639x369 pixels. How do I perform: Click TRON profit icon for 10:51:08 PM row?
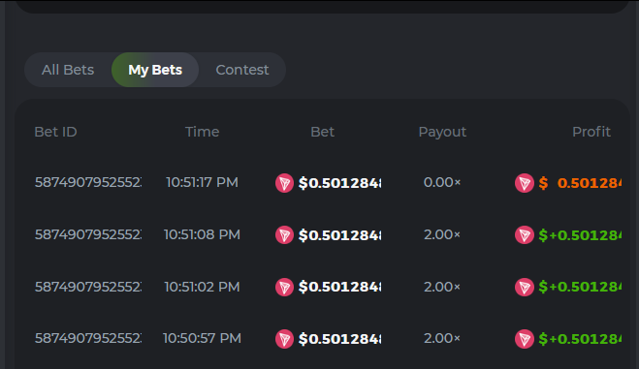pos(525,235)
